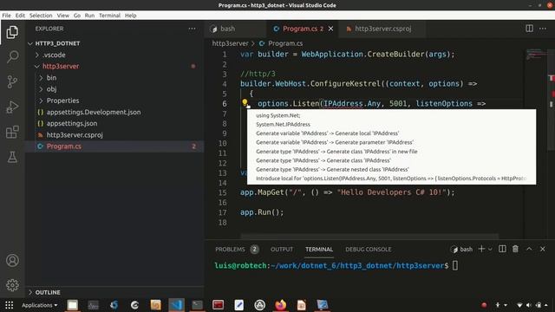Switch to the DEBUG CONSOLE tab
555x312 pixels.
pos(368,250)
